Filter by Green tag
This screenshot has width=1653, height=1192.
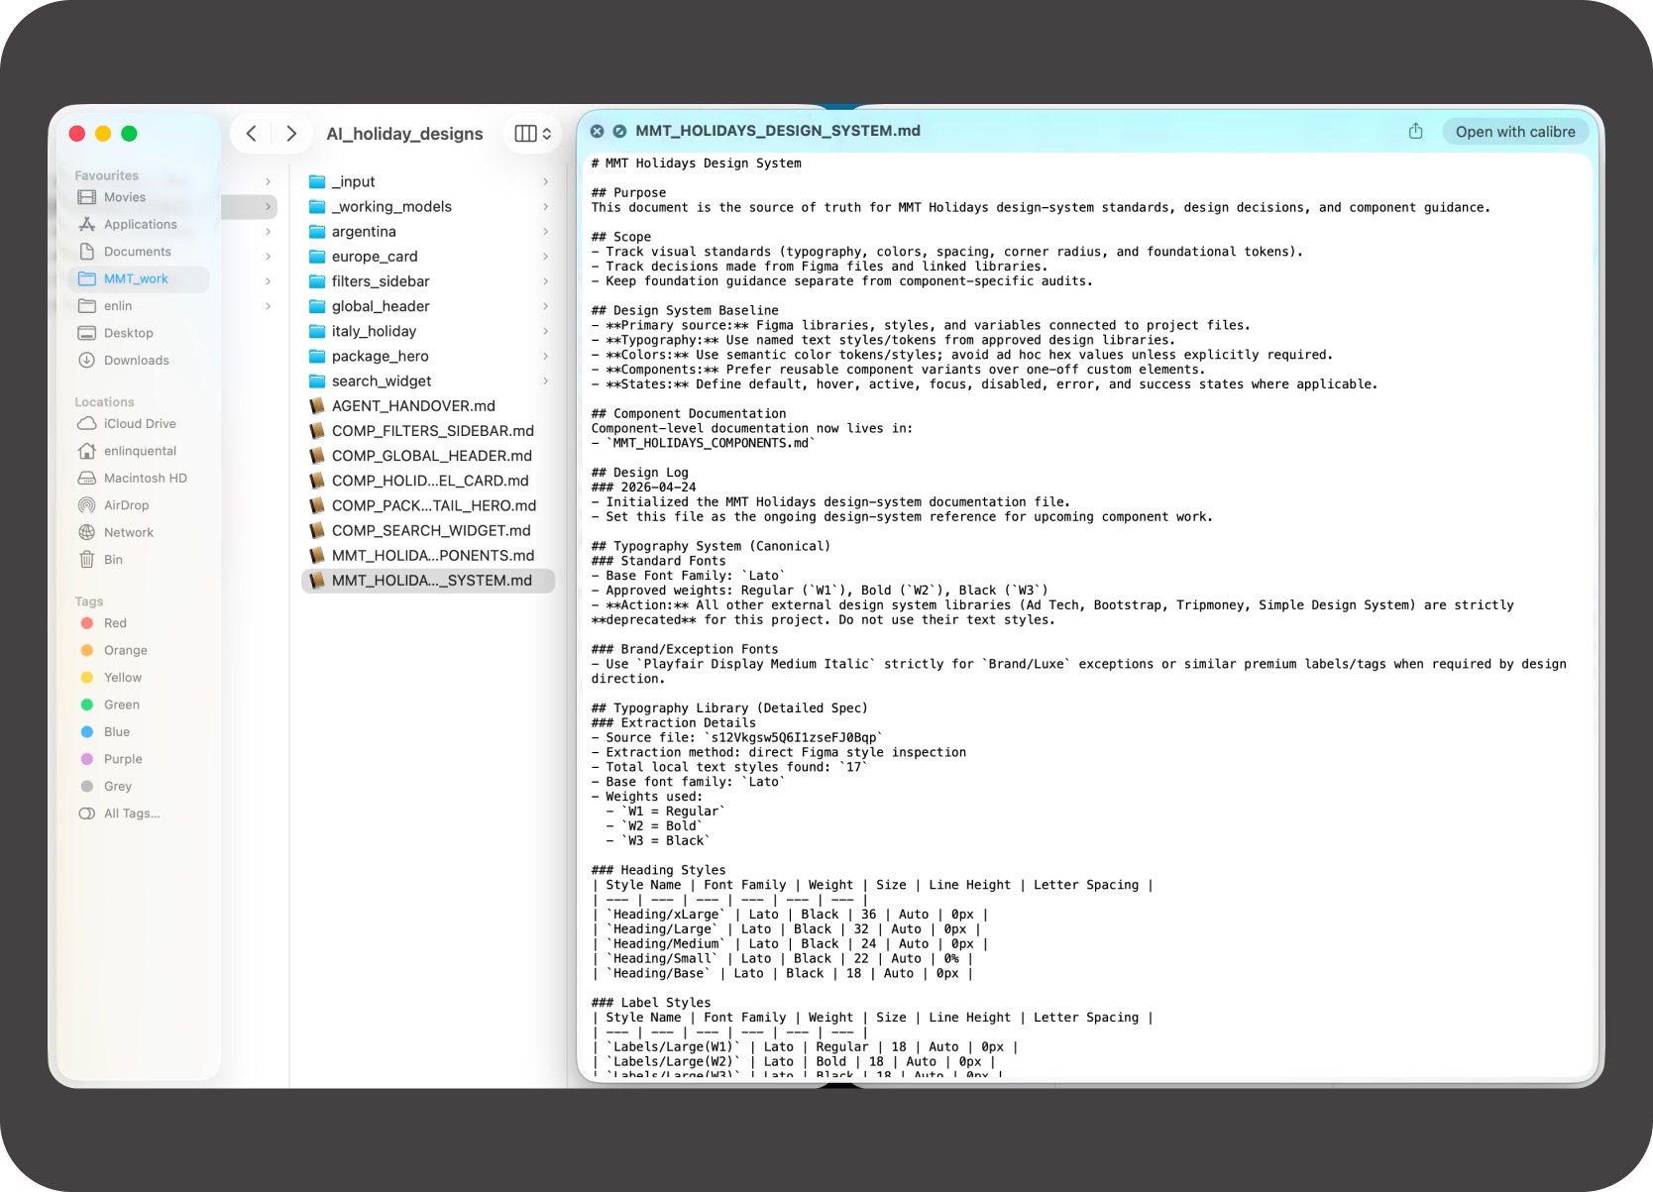pyautogui.click(x=139, y=704)
